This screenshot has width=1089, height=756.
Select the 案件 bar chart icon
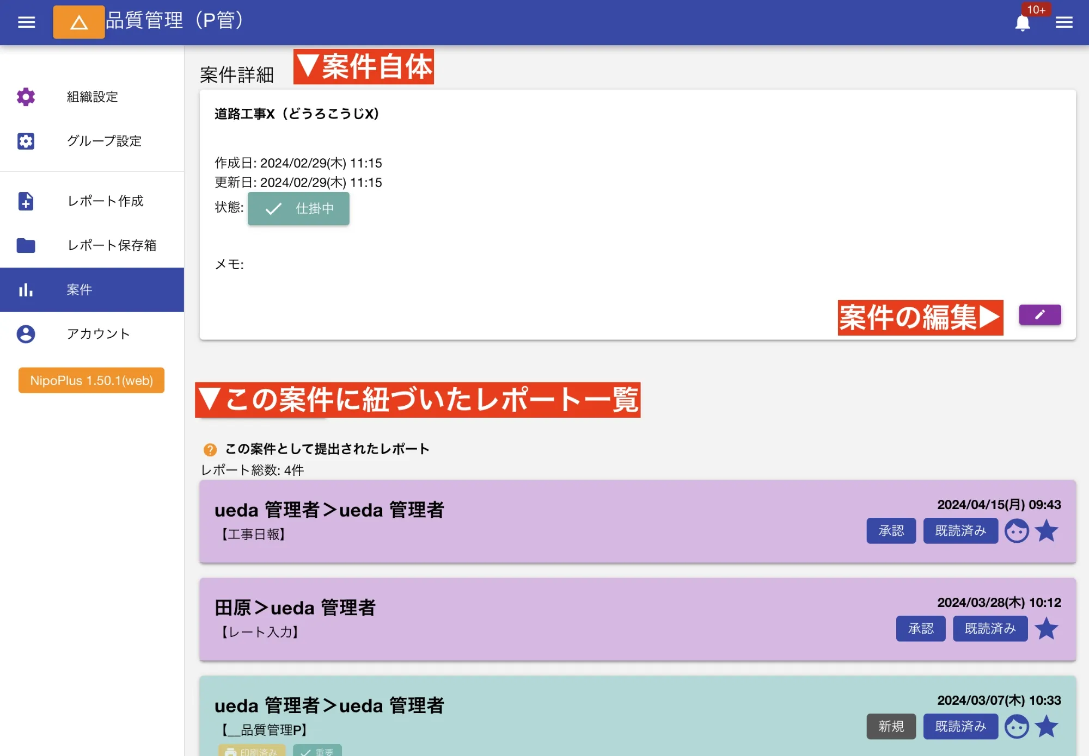pos(26,289)
